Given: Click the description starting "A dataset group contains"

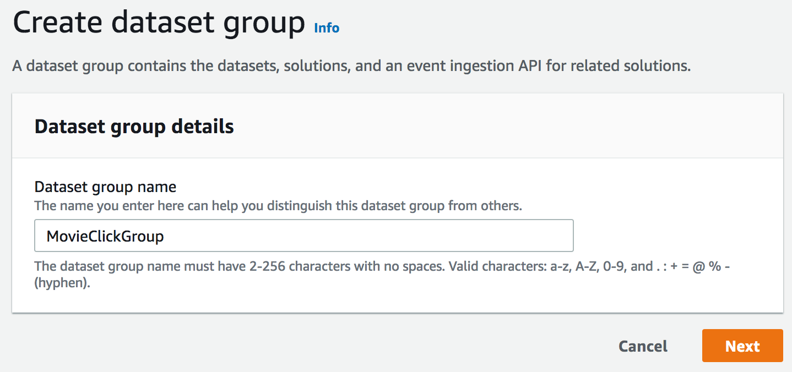Looking at the screenshot, I should pos(351,67).
